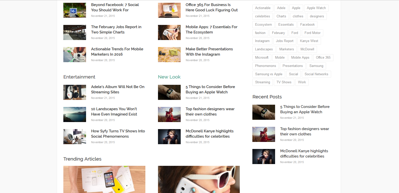Viewport: 399px width, 193px height.
Task: Open the TV Shows tag
Action: click(284, 82)
